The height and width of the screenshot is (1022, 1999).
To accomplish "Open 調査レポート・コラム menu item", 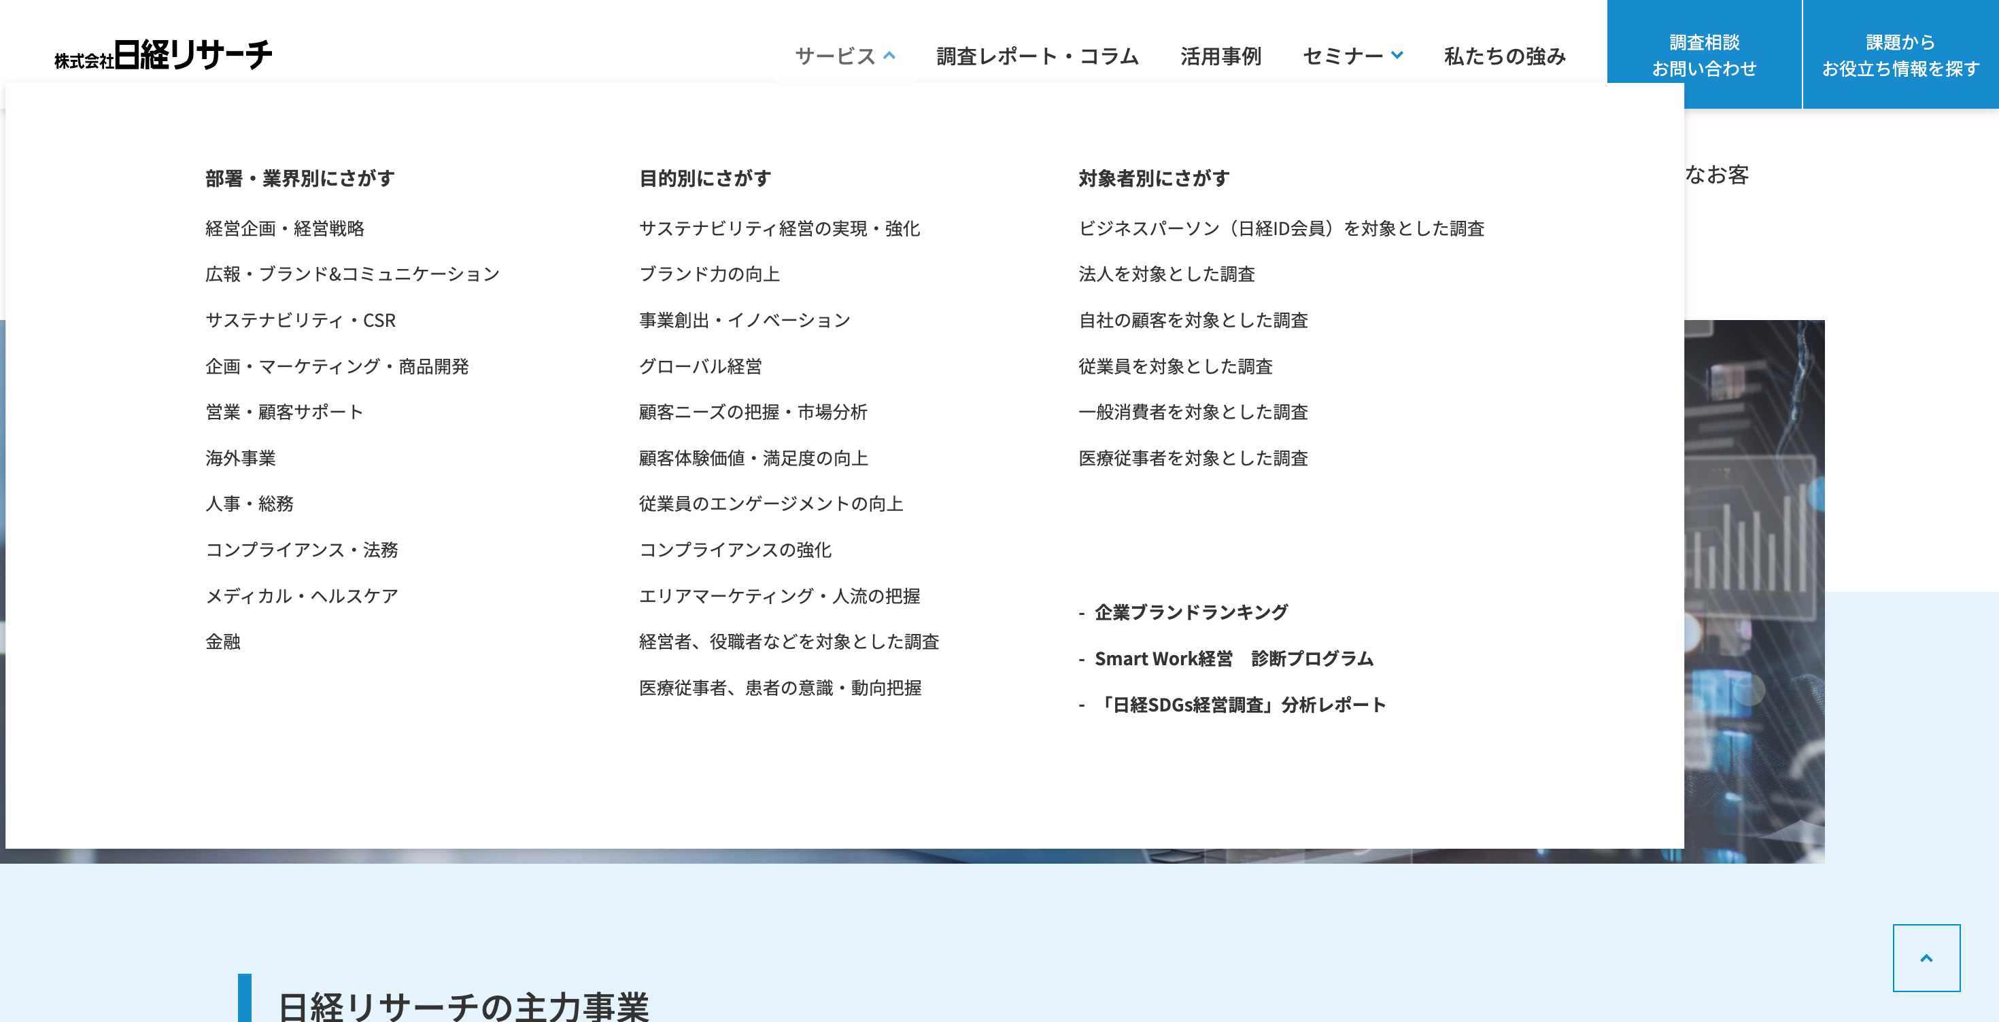I will pyautogui.click(x=1037, y=56).
